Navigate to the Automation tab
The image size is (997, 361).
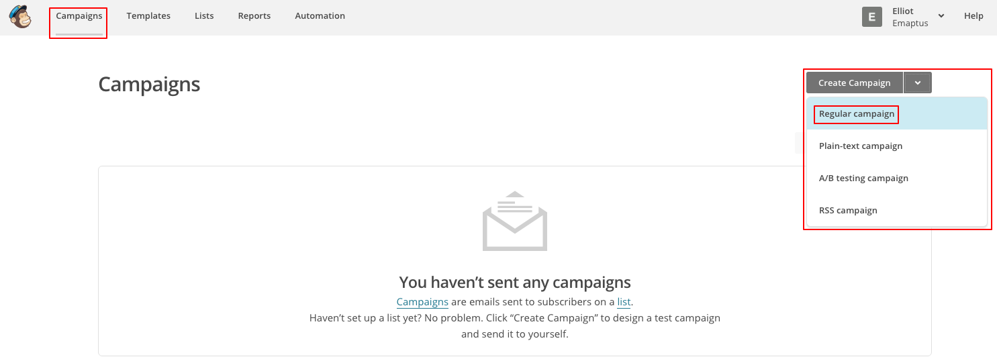click(320, 16)
